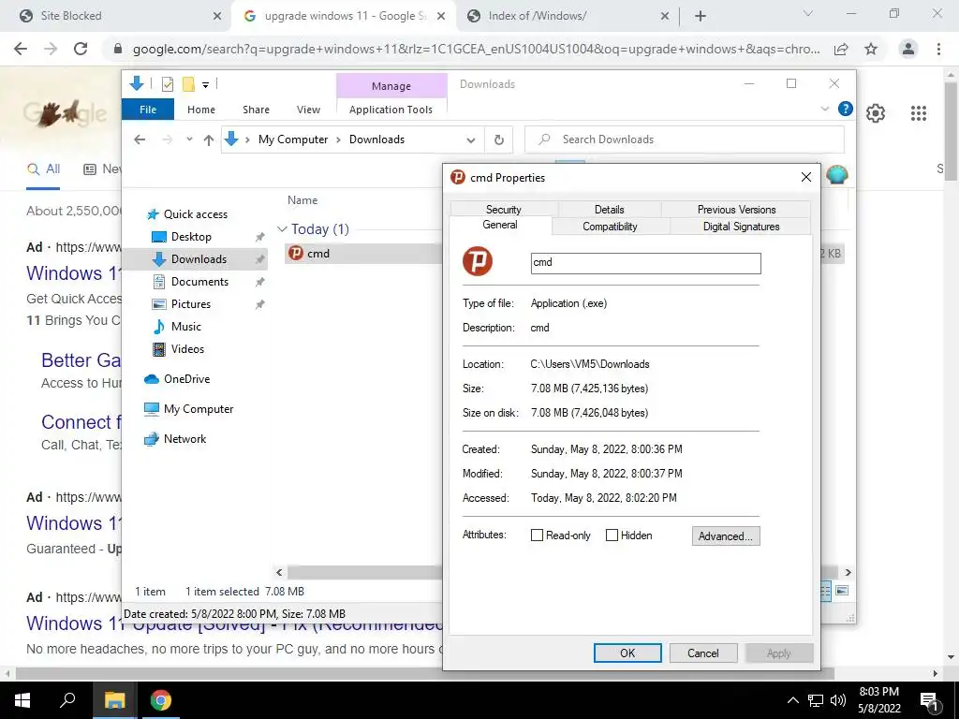The height and width of the screenshot is (719, 959).
Task: Select the cmd file in Downloads
Action: click(317, 253)
